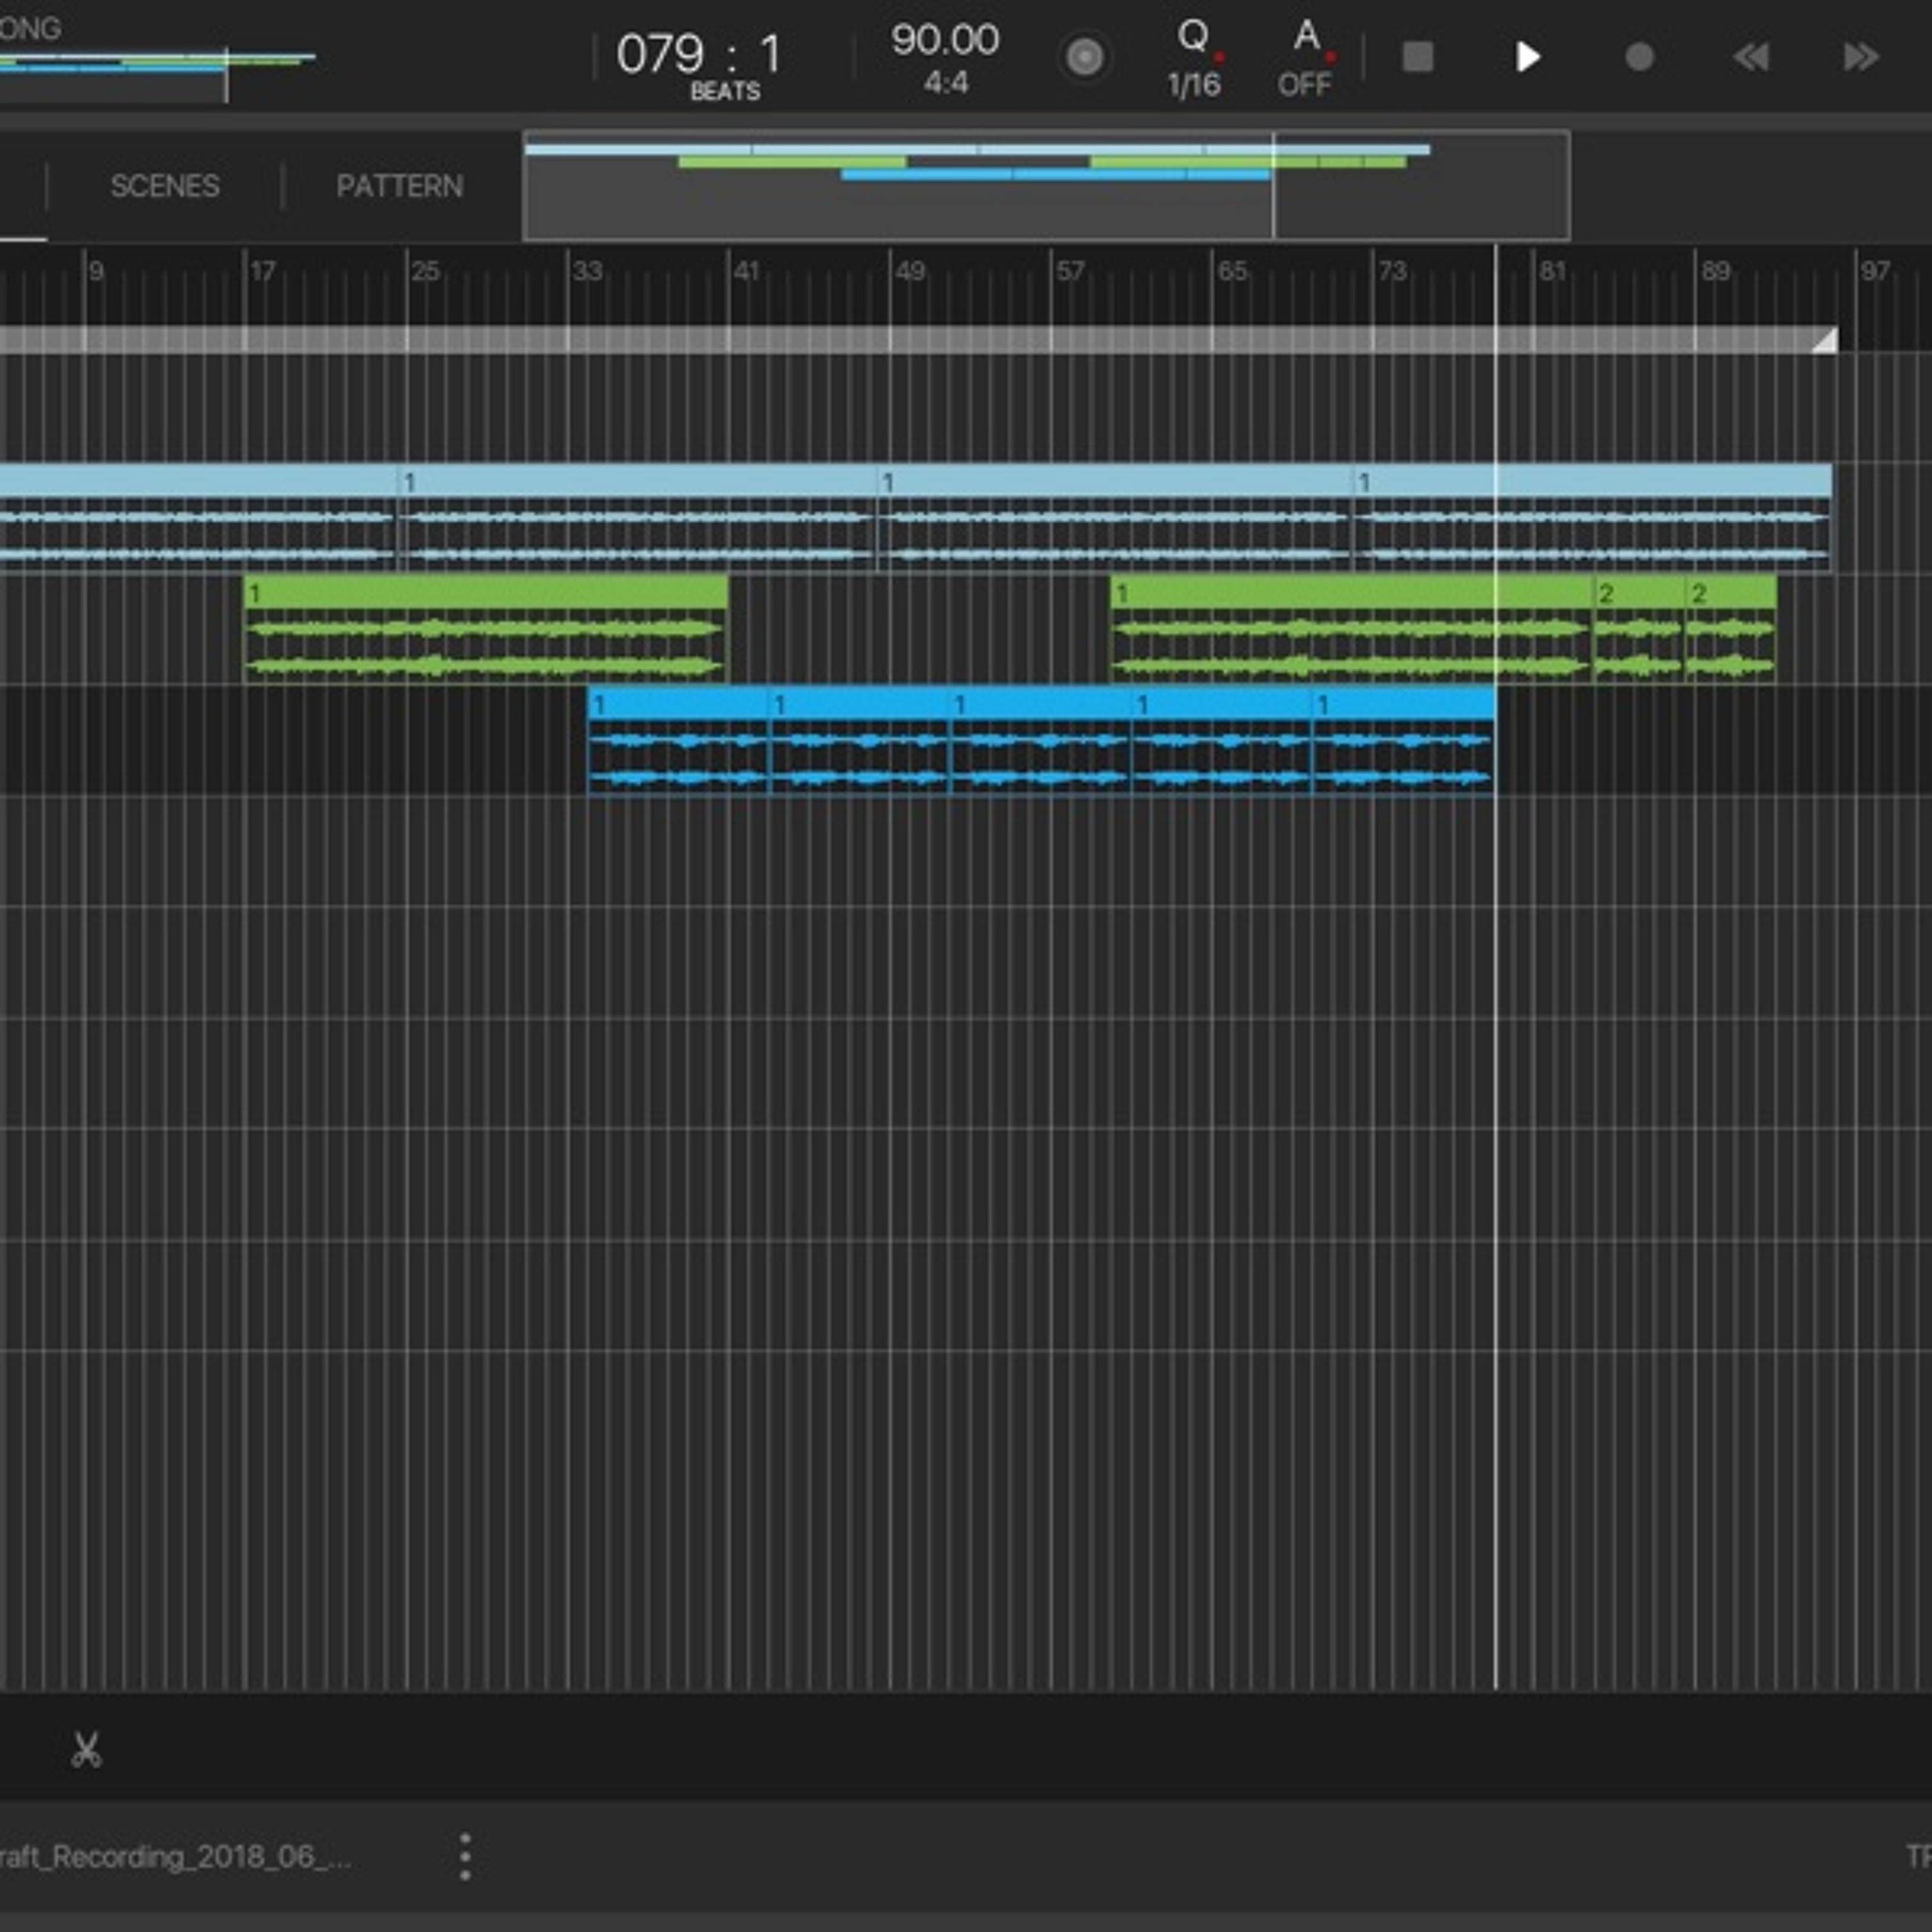Select the light blue clip starting near bar 49
Screen dimensions: 1932x1932
pyautogui.click(x=1115, y=518)
